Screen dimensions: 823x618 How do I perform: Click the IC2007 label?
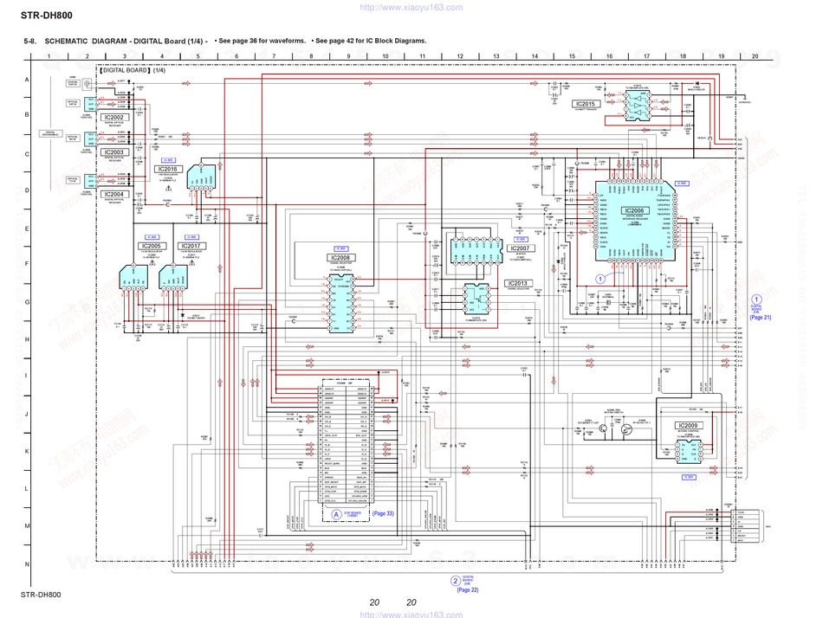pos(520,248)
